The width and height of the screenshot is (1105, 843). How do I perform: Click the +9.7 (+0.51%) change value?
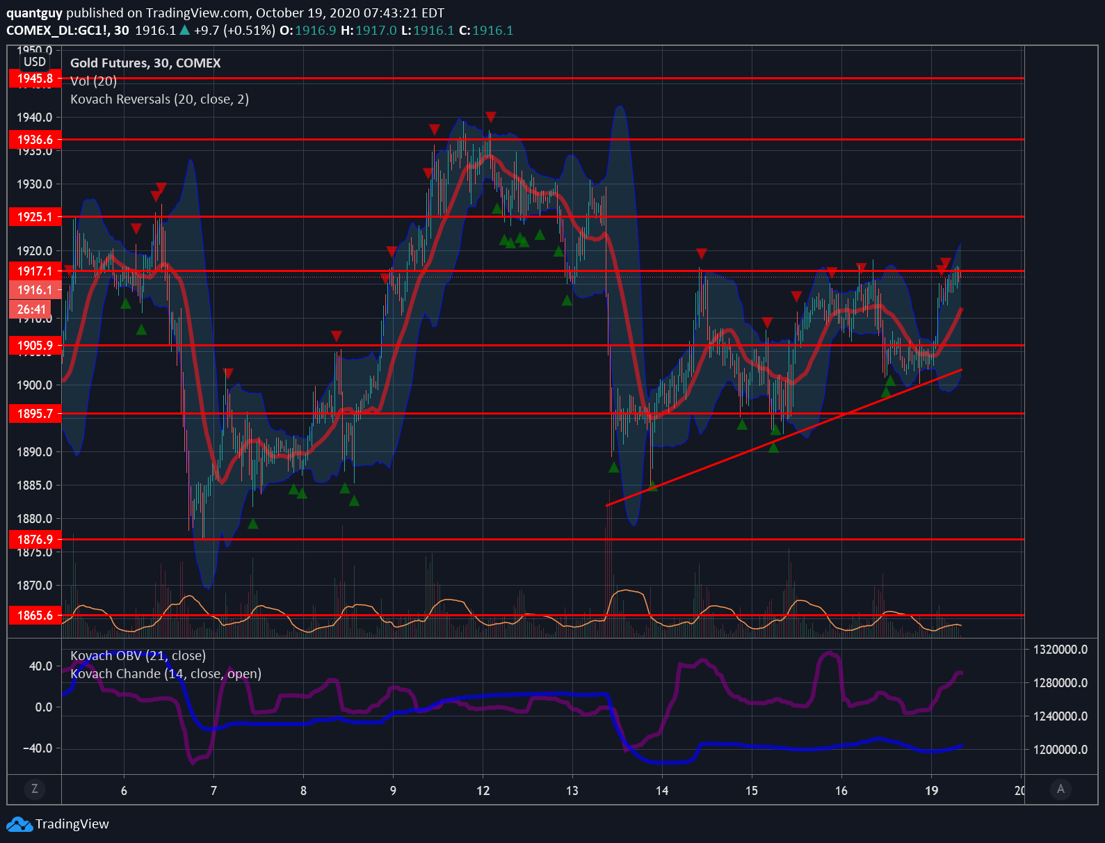click(x=234, y=31)
